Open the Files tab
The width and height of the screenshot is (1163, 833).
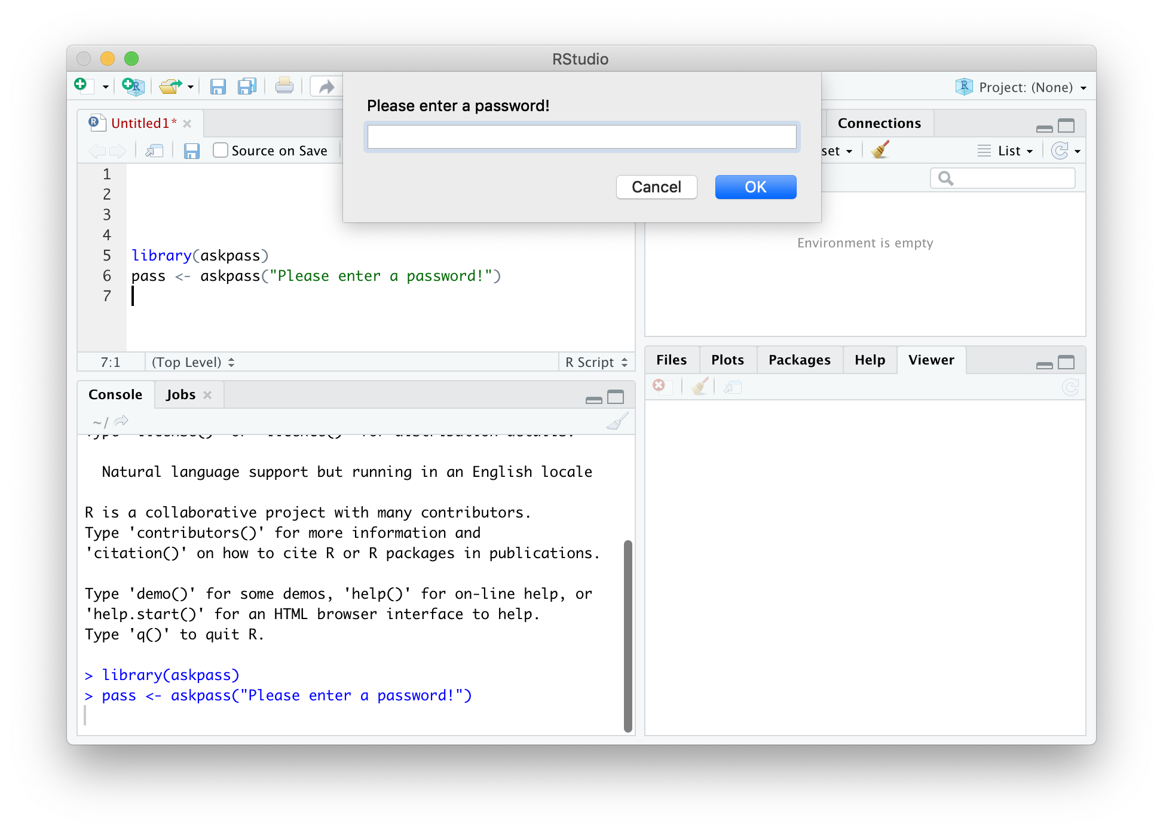[x=671, y=360]
